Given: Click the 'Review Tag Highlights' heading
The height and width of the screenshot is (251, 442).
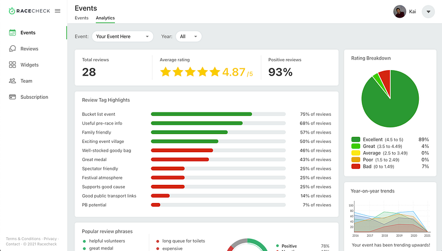Looking at the screenshot, I should [x=106, y=100].
